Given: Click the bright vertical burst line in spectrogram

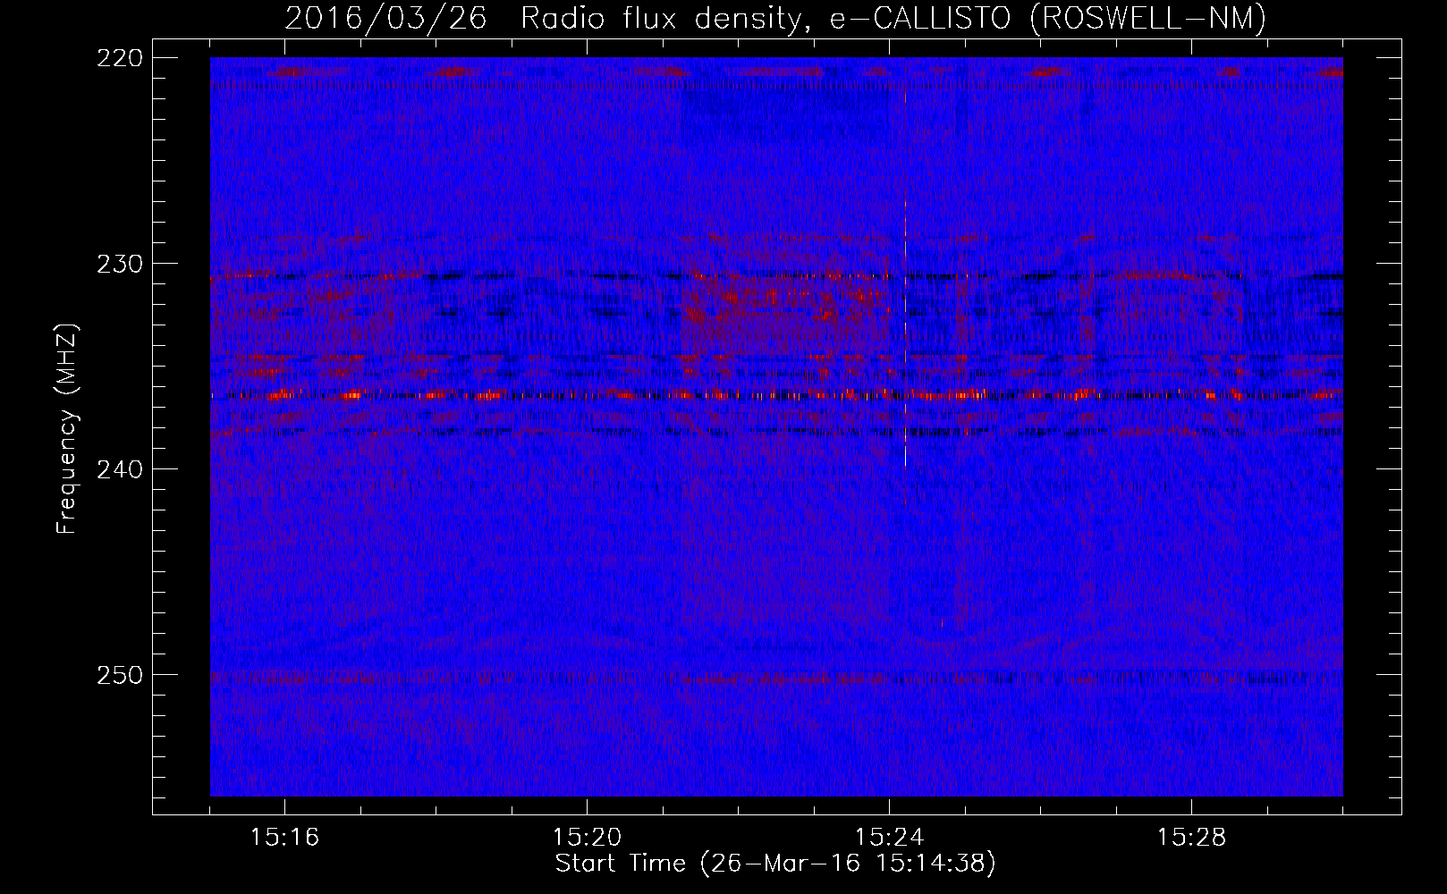Looking at the screenshot, I should pos(905,295).
